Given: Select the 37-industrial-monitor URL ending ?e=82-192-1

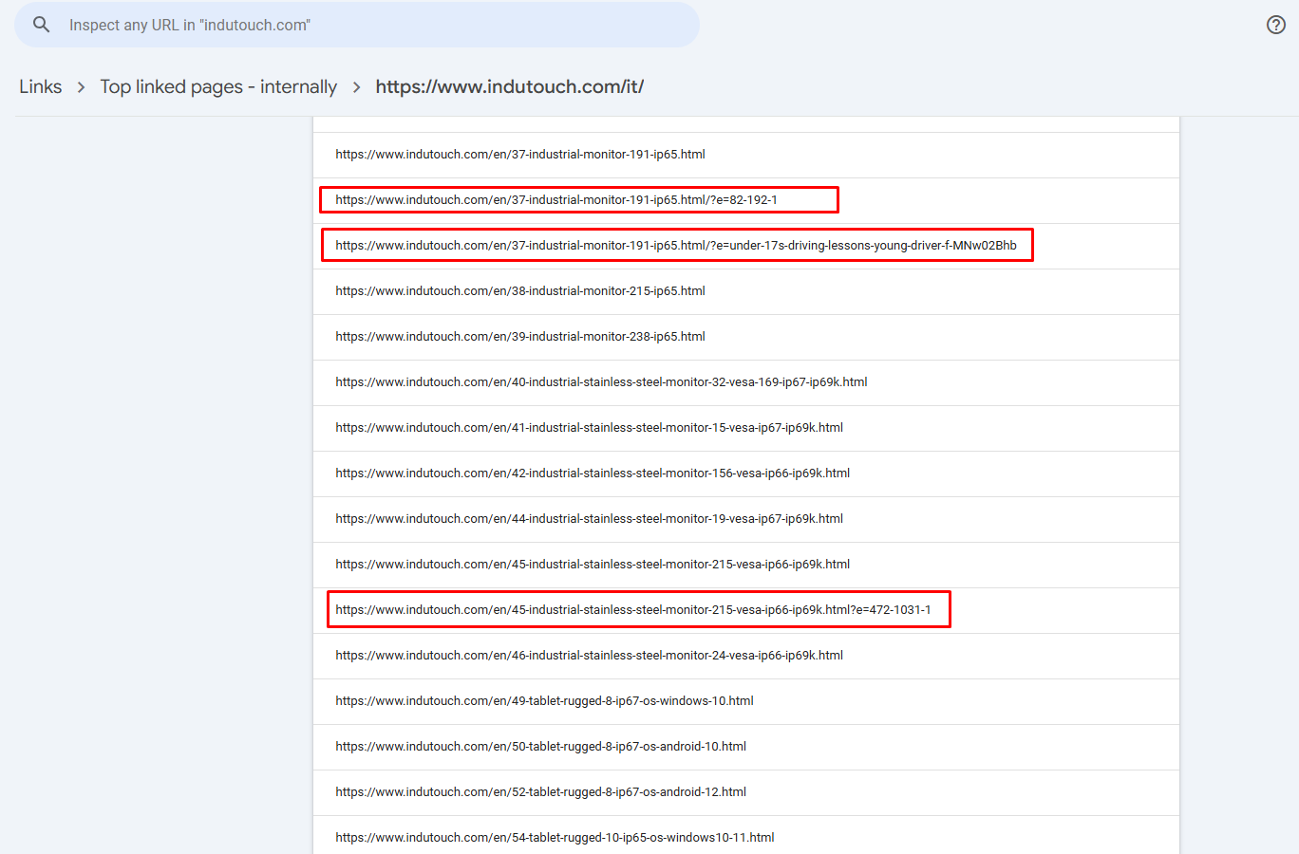Looking at the screenshot, I should click(x=746, y=200).
